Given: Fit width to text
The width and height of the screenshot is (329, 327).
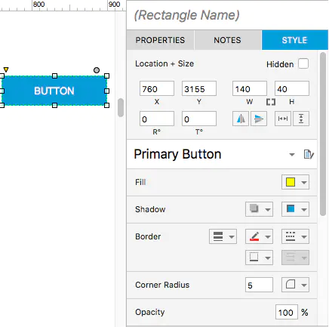Looking at the screenshot, I should [283, 119].
